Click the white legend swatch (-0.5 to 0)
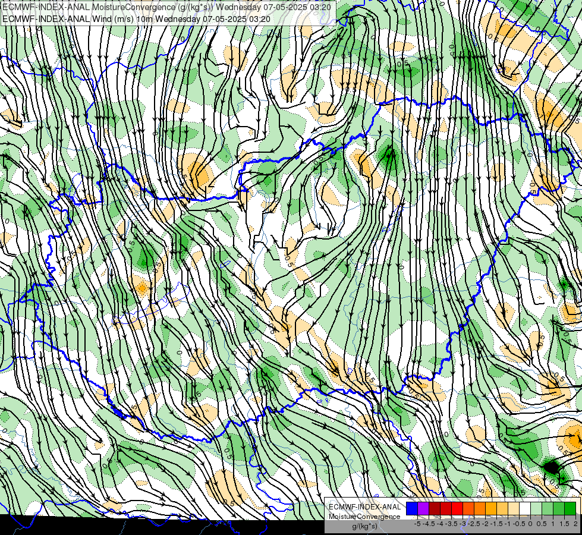This screenshot has width=582, height=535. pyautogui.click(x=525, y=508)
